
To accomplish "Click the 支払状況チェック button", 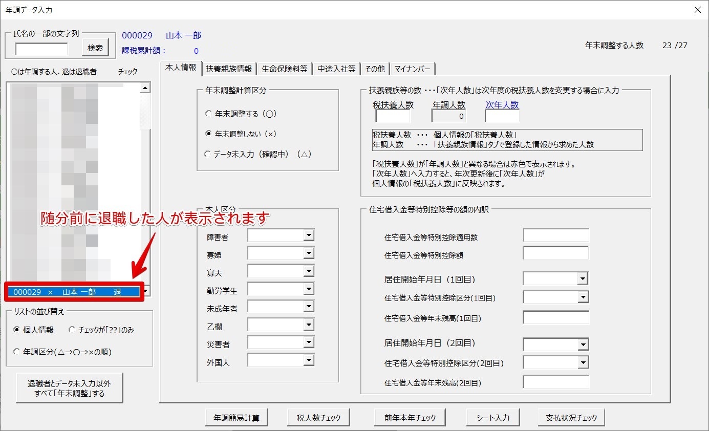I will tap(571, 418).
